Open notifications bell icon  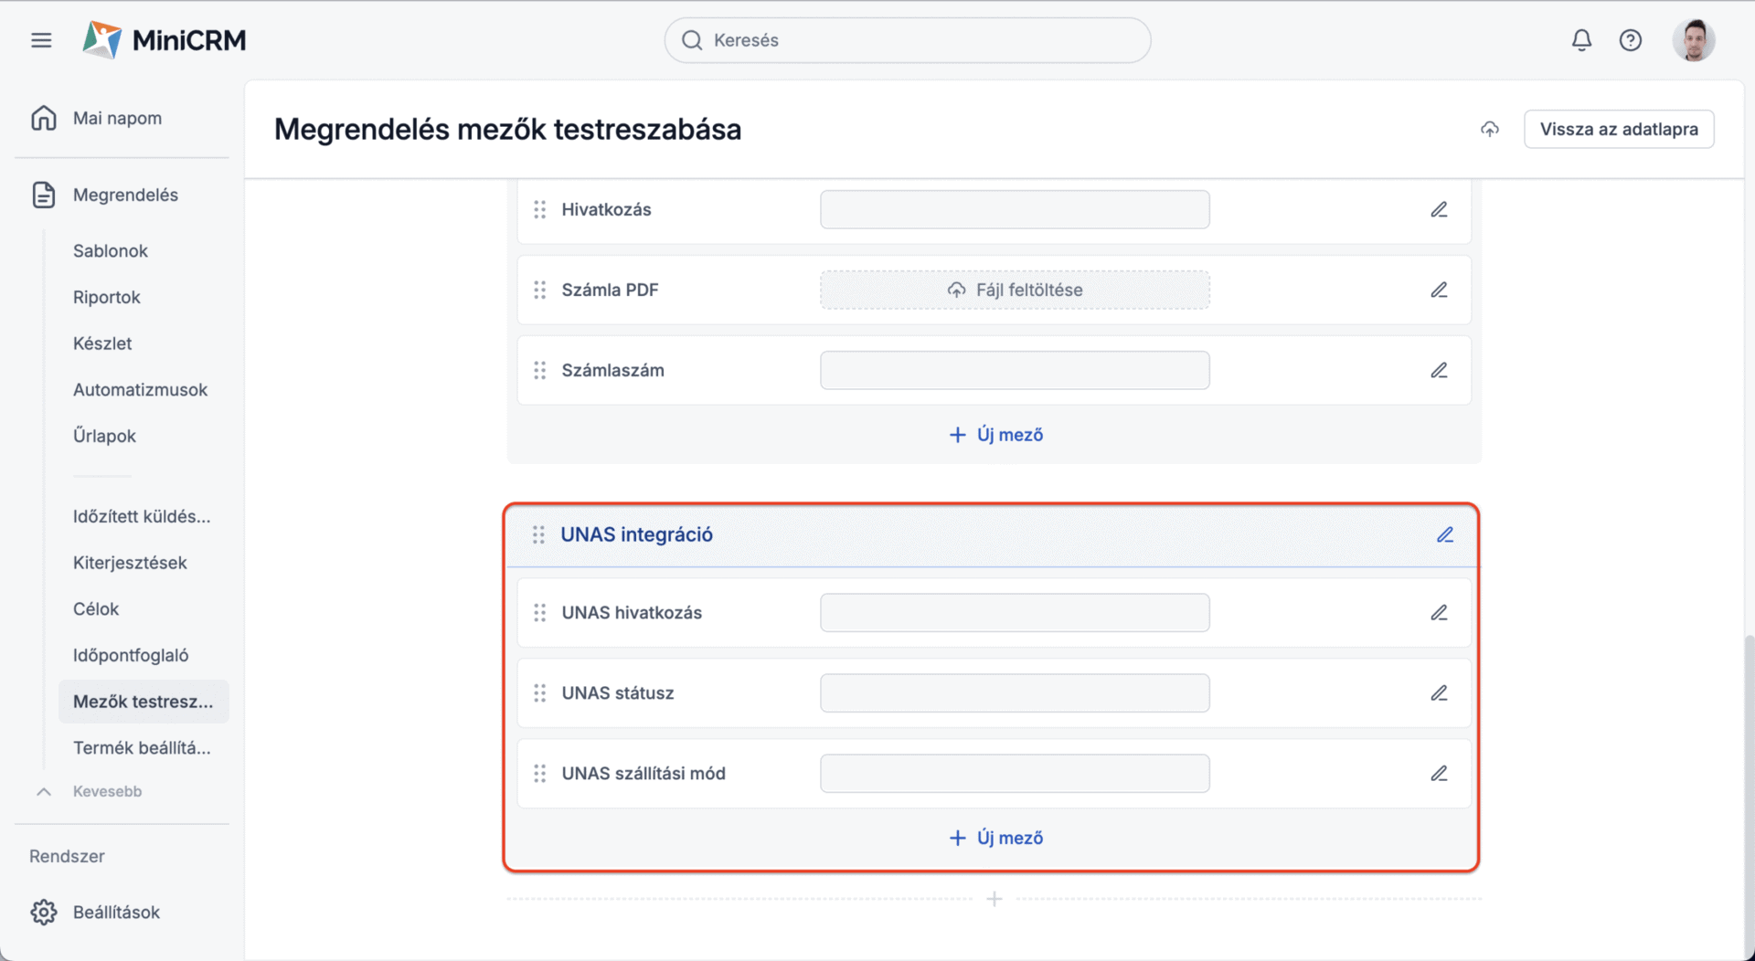click(1581, 40)
